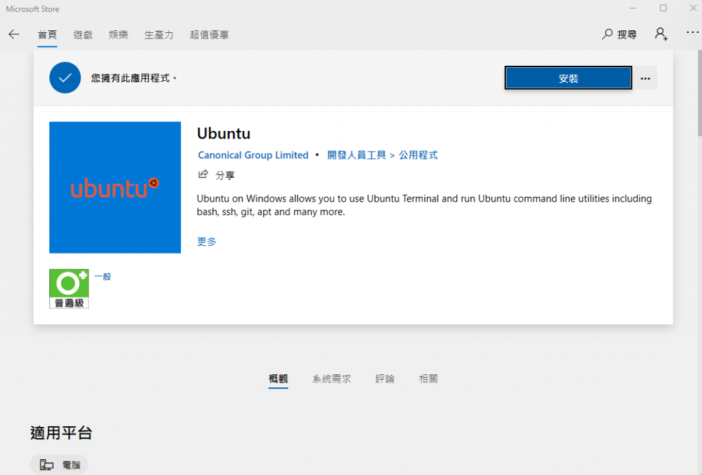702x475 pixels.
Task: Click the Microsoft Store window title
Action: click(x=32, y=9)
